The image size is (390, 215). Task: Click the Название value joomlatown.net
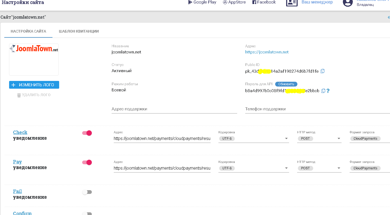pyautogui.click(x=126, y=52)
